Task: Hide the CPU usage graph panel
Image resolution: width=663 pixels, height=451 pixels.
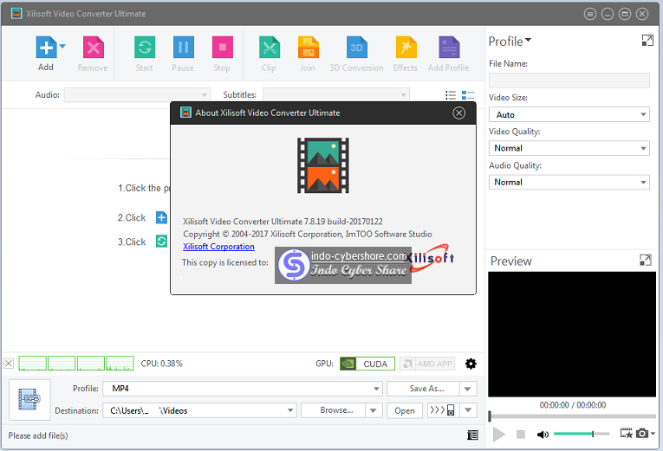Action: click(x=9, y=364)
